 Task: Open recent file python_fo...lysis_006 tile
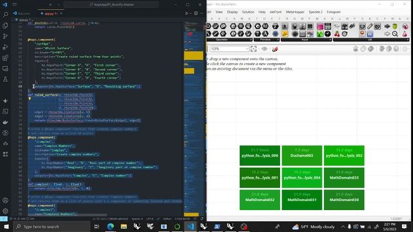(259, 155)
